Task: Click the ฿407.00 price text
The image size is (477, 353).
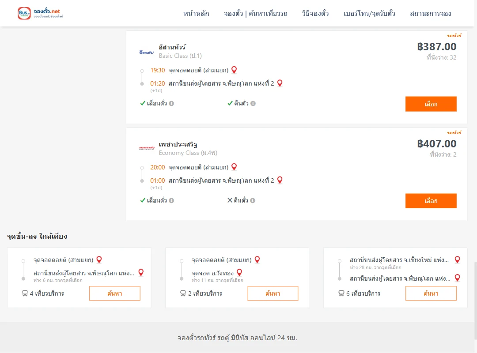Action: click(x=436, y=143)
